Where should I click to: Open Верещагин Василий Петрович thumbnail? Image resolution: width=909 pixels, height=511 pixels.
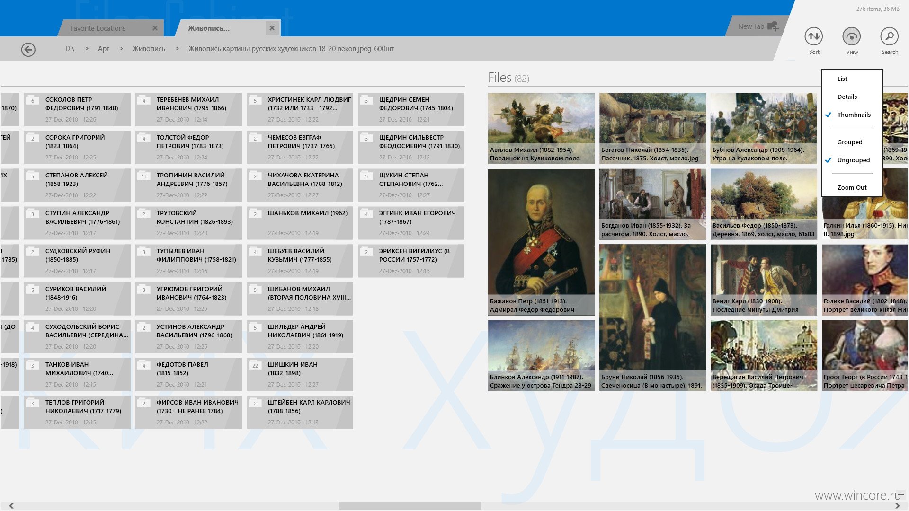(764, 355)
